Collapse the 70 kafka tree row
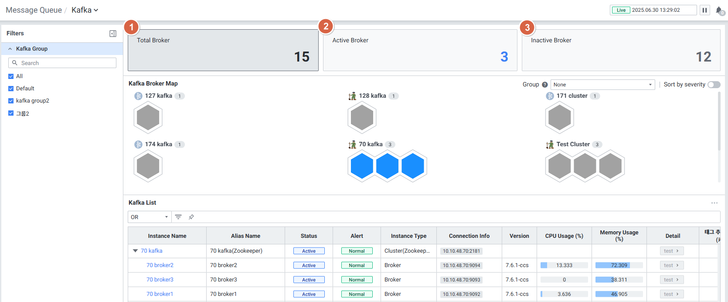728x302 pixels. click(x=135, y=251)
